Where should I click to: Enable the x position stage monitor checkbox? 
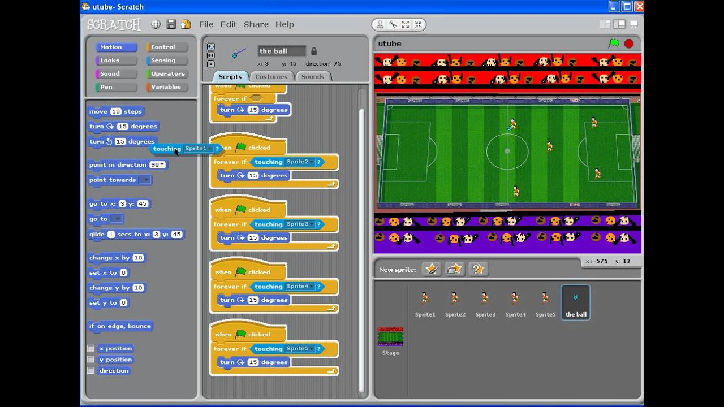[x=90, y=348]
